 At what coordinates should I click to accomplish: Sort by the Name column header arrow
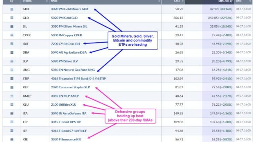pos(159,1)
